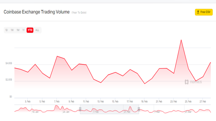Click the '(Year To Date)' subtitle
The width and height of the screenshot is (216, 121).
[79, 12]
